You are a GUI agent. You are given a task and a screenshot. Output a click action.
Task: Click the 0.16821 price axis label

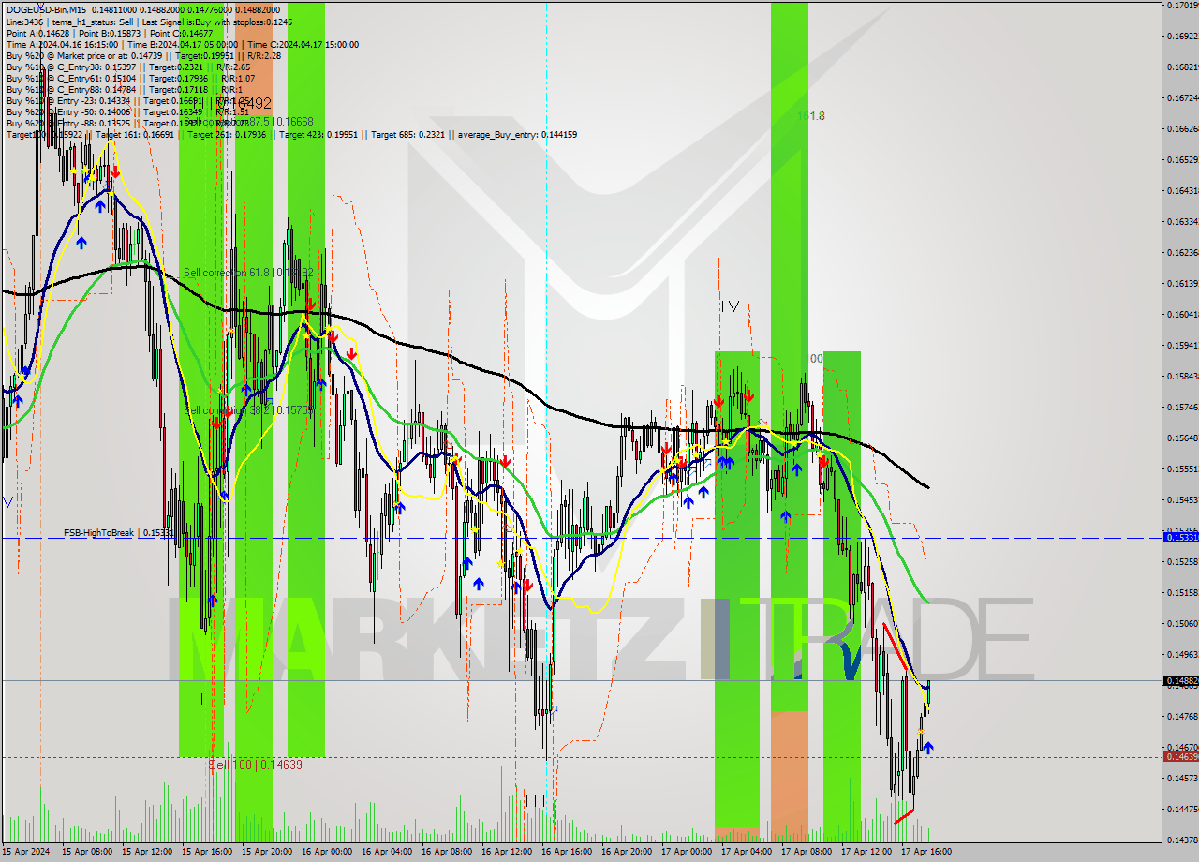(1182, 67)
